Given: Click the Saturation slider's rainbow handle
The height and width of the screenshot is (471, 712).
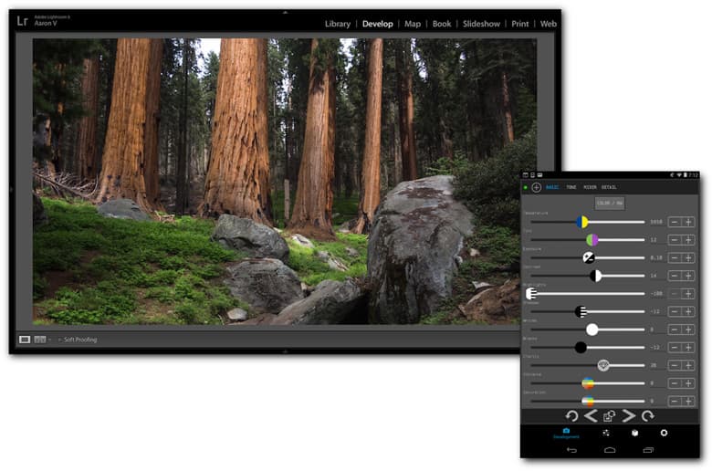Looking at the screenshot, I should (x=588, y=401).
